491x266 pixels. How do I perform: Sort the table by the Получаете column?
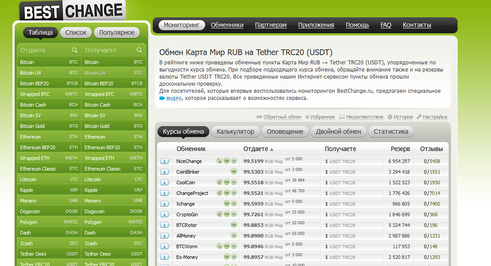[x=341, y=149]
